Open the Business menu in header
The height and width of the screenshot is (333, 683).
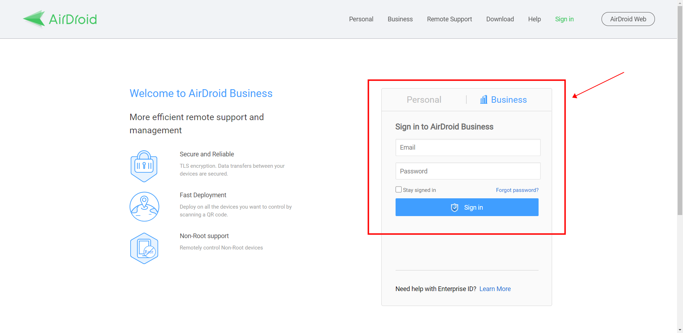coord(400,19)
